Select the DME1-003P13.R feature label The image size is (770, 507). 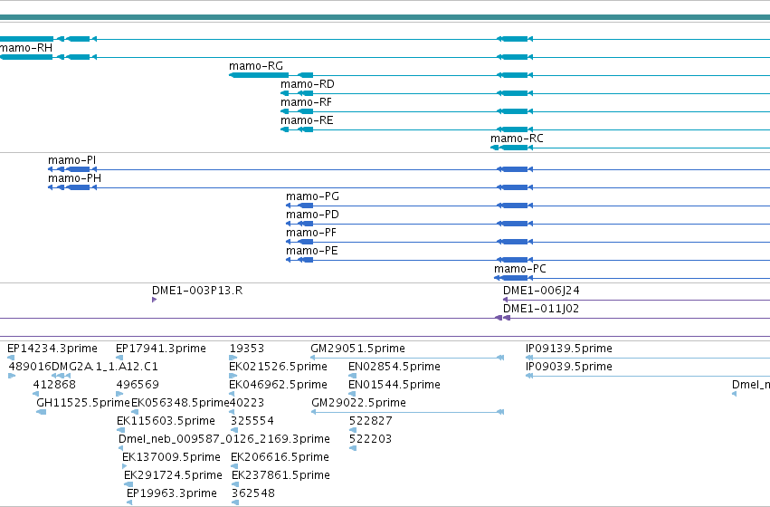coord(197,291)
